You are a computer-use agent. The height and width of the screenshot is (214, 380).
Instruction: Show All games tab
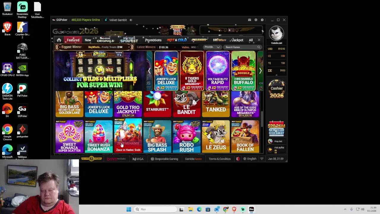251,40
